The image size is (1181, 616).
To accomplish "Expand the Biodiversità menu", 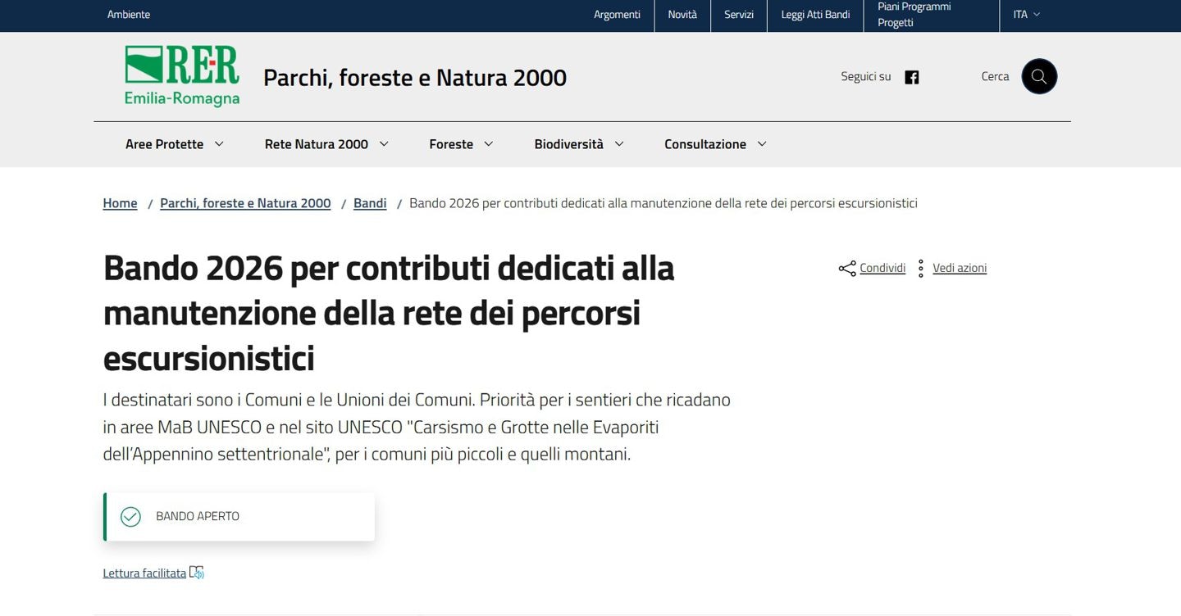I will coord(578,144).
